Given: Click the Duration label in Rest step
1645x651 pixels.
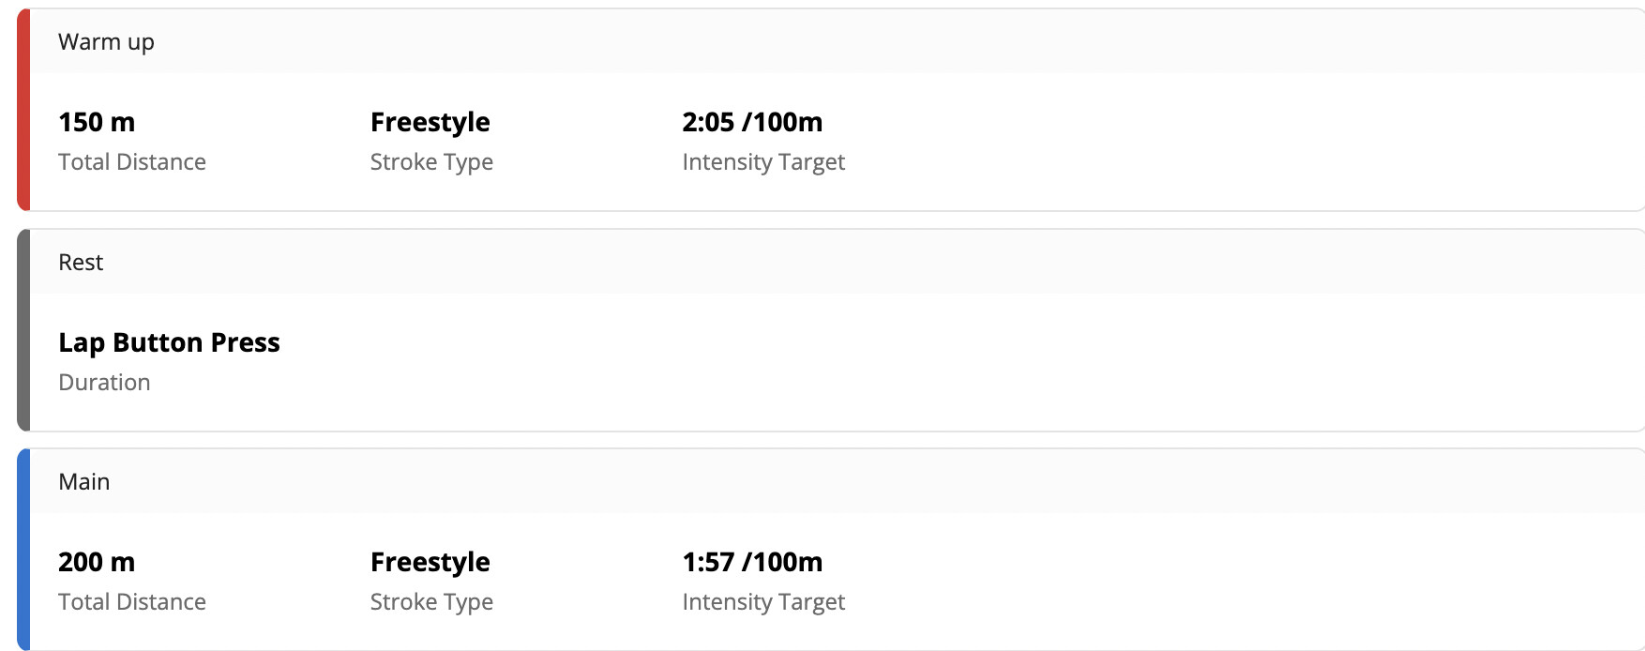Looking at the screenshot, I should pos(104,383).
